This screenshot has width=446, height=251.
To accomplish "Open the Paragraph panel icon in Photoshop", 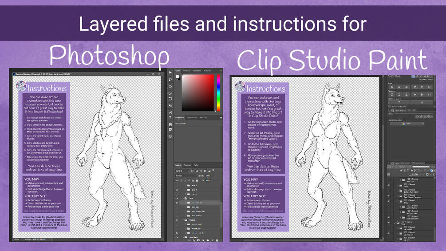I will coord(170,117).
